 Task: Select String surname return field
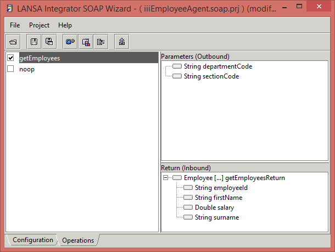click(x=217, y=217)
